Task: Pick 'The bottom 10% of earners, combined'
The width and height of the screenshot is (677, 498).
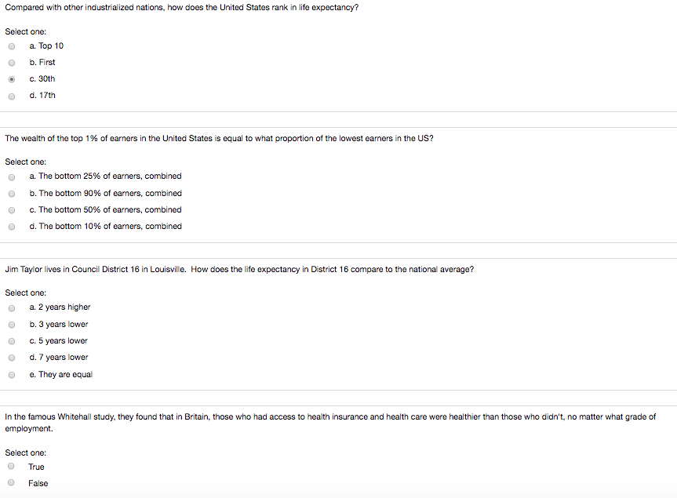Action: [x=12, y=227]
